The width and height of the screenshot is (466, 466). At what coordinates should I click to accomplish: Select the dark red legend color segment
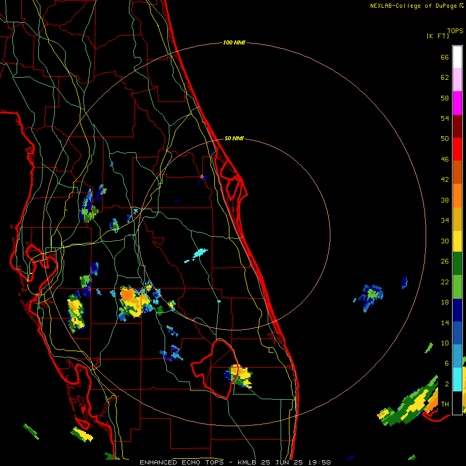[x=457, y=126]
